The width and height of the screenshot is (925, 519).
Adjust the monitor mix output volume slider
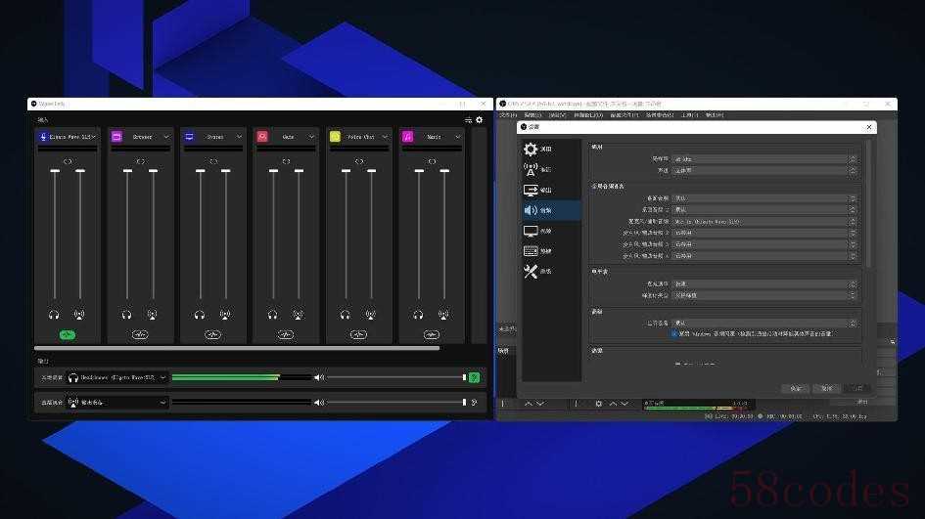[396, 377]
